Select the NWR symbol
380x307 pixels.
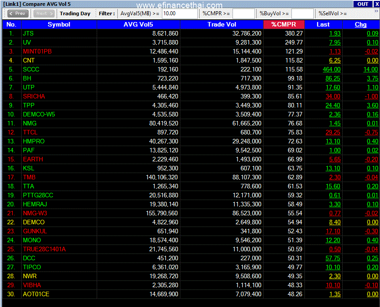[x=30, y=276]
